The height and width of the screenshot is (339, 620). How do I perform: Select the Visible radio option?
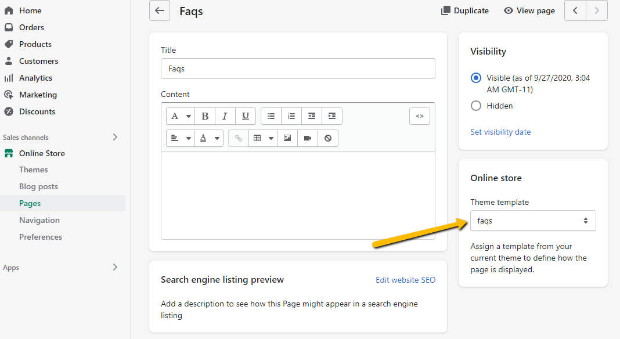pyautogui.click(x=476, y=78)
